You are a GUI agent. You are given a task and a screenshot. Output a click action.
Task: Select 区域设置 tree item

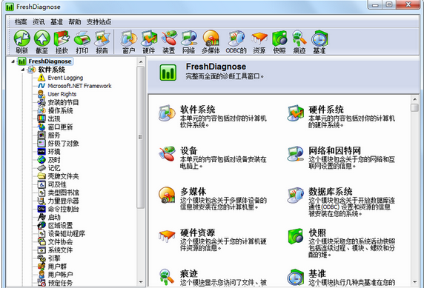tap(60, 225)
